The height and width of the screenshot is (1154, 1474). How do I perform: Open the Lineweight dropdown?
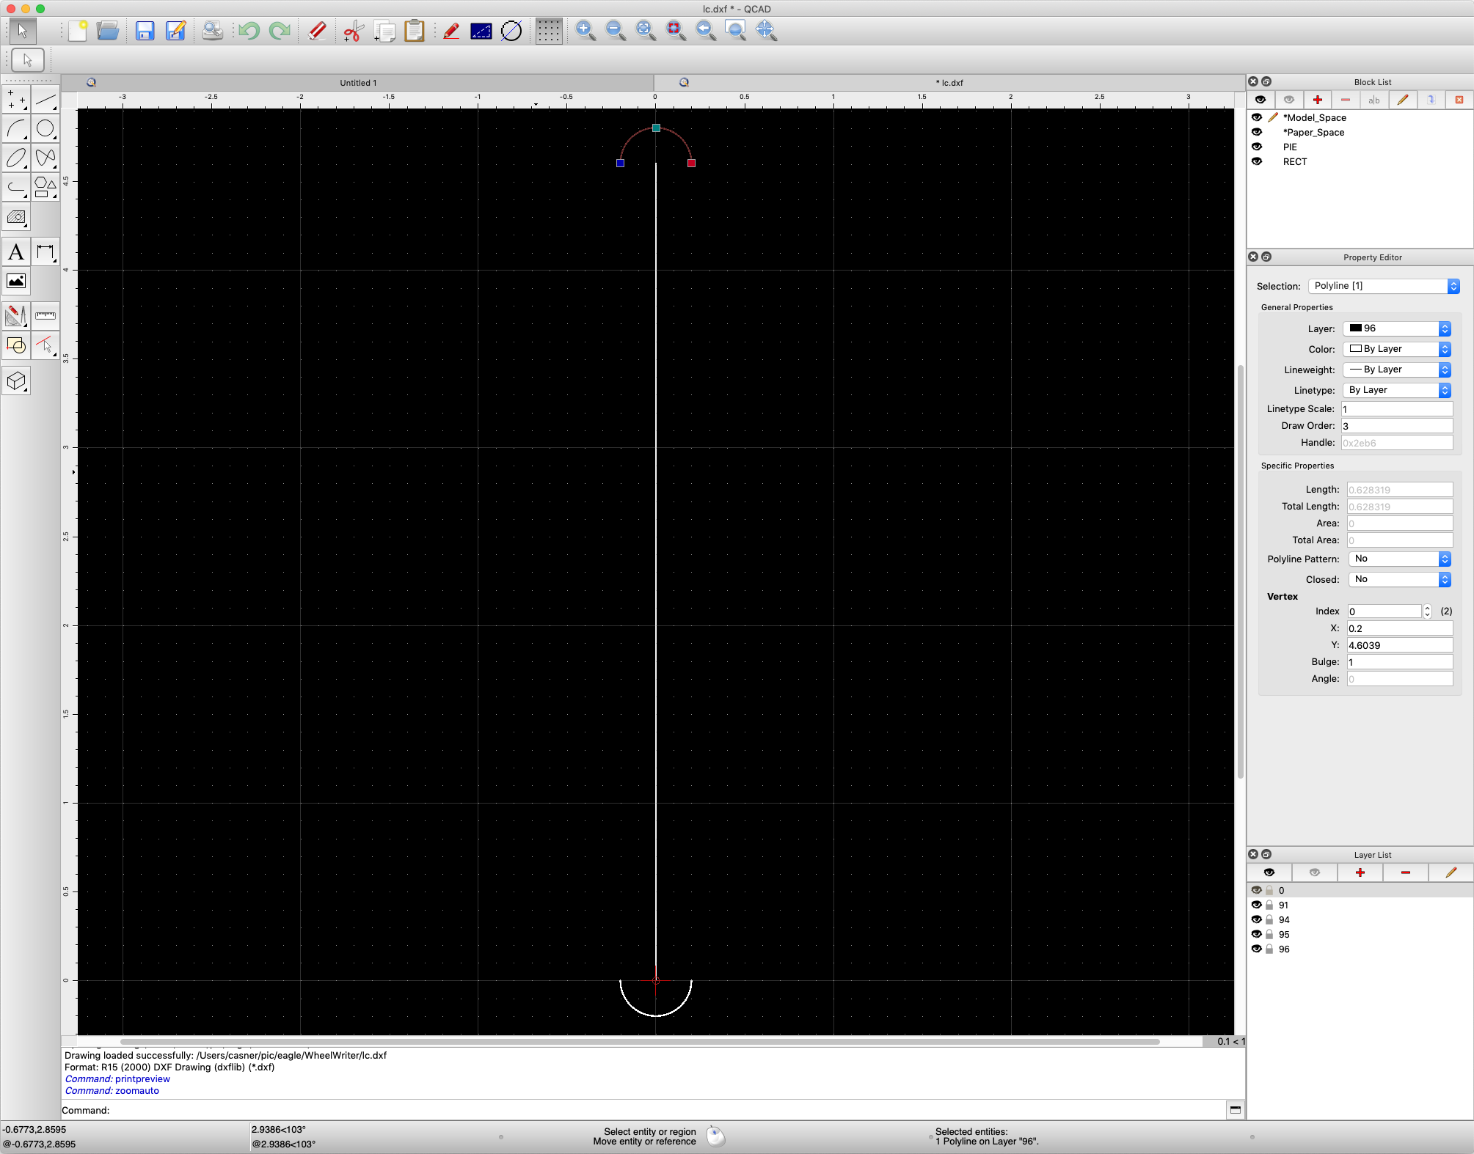coord(1397,370)
